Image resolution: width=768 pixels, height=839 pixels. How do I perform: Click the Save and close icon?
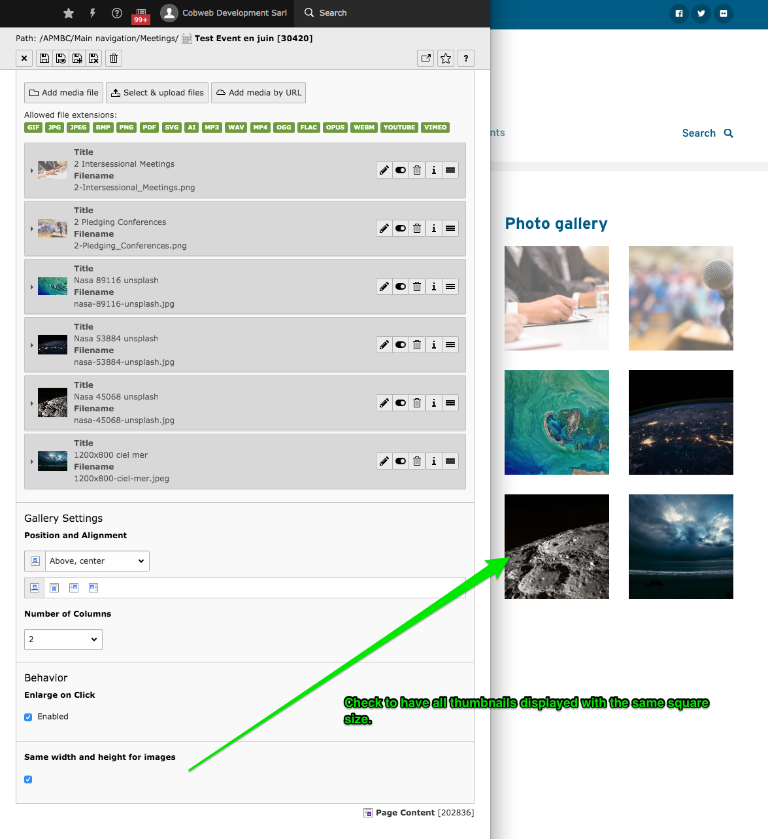pos(93,58)
